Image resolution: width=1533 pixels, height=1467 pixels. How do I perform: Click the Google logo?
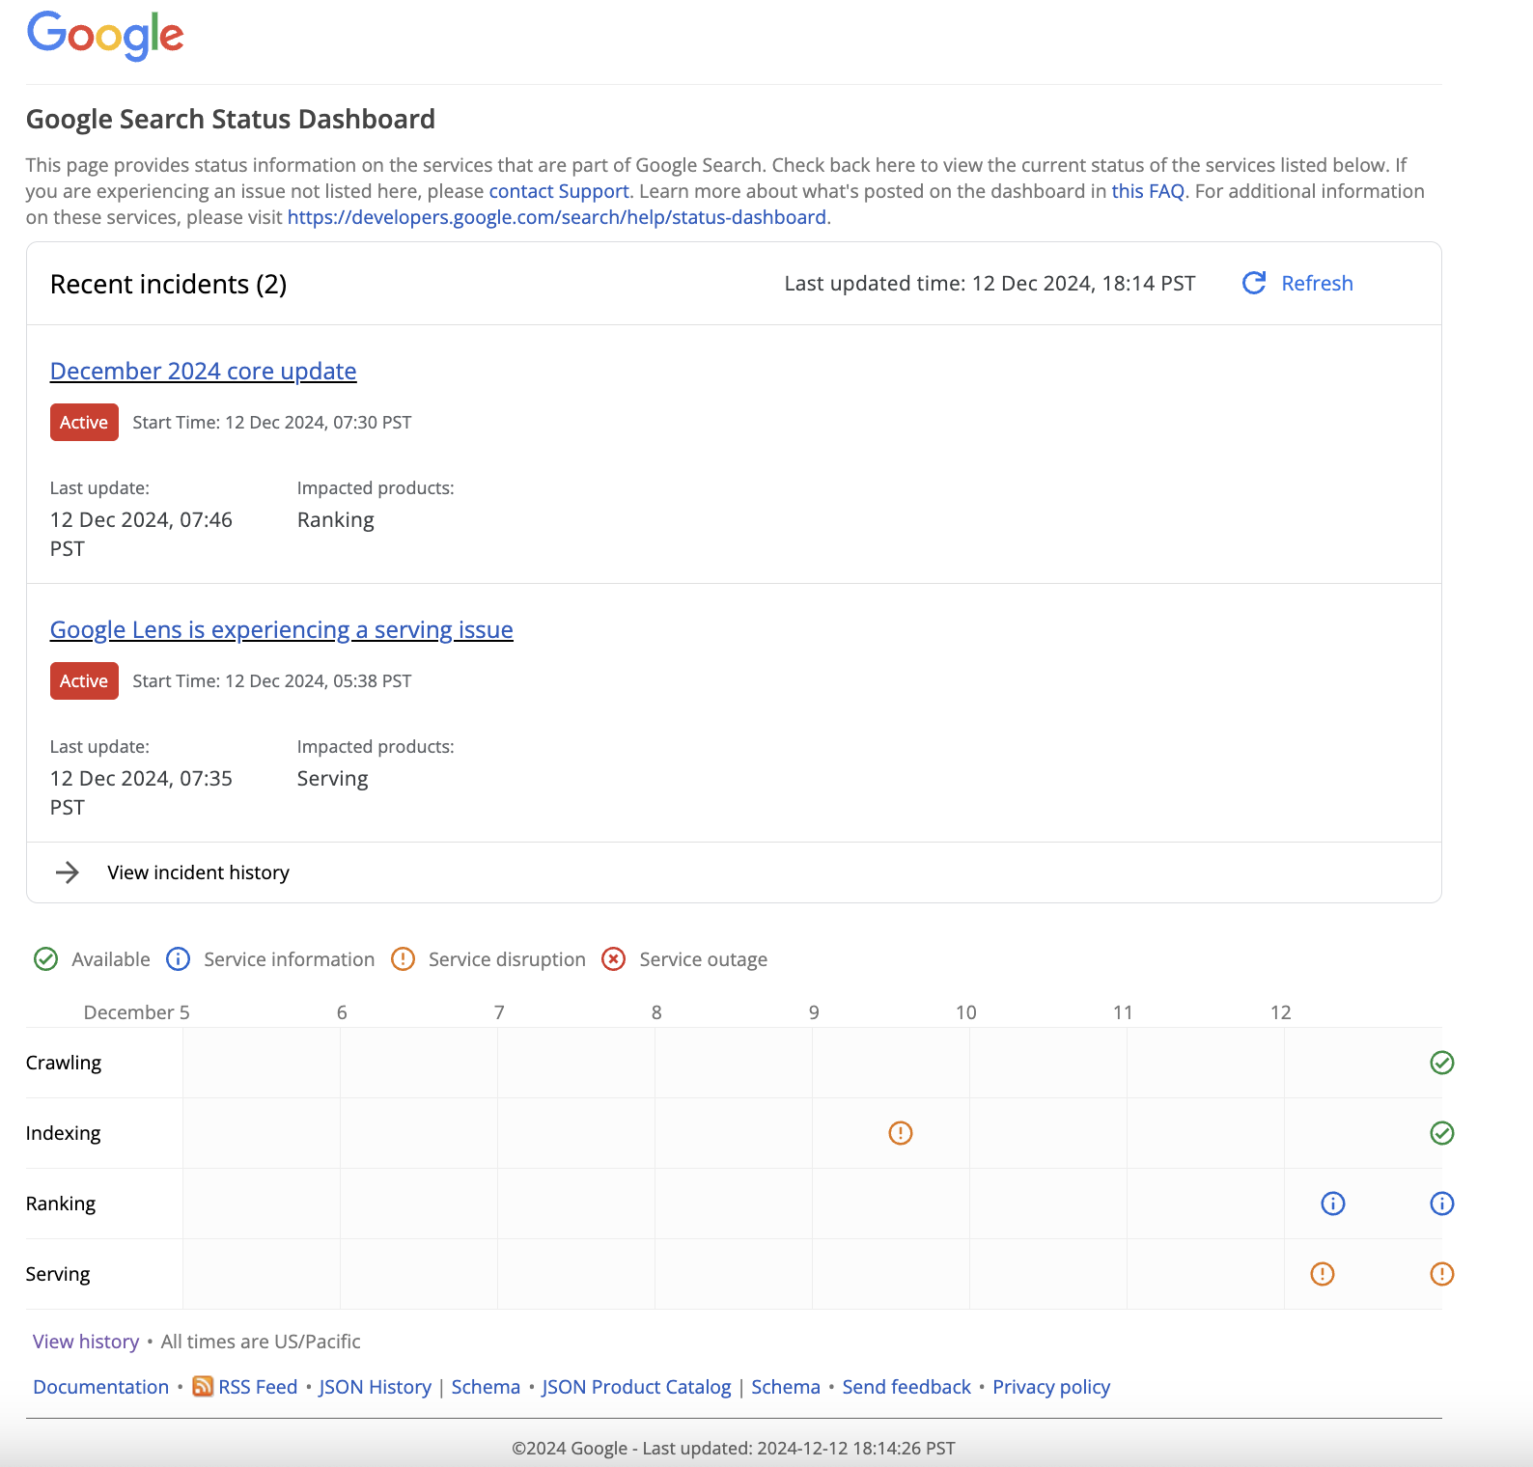pos(105,36)
